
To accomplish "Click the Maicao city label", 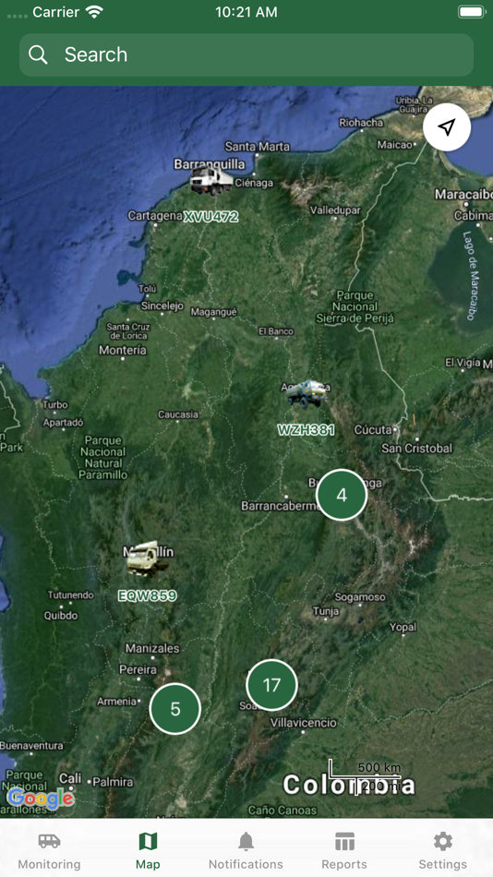I will pyautogui.click(x=394, y=145).
